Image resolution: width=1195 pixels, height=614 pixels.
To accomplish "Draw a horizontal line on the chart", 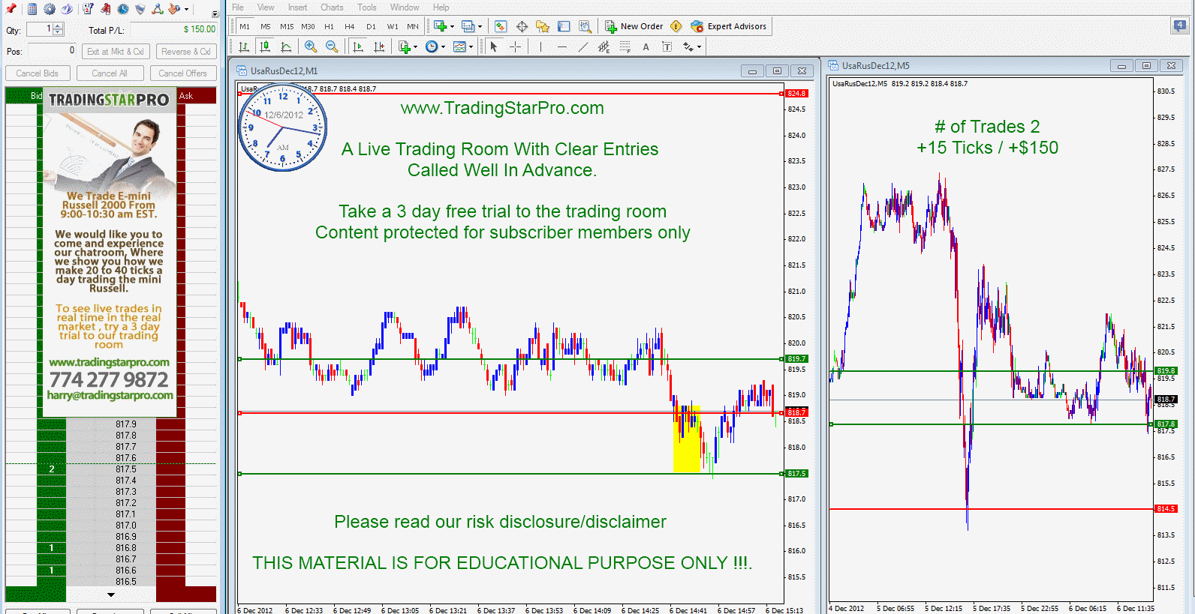I will tap(561, 46).
